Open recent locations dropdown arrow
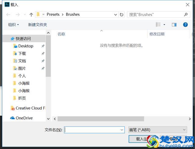The width and height of the screenshot is (195, 149). tap(25, 15)
